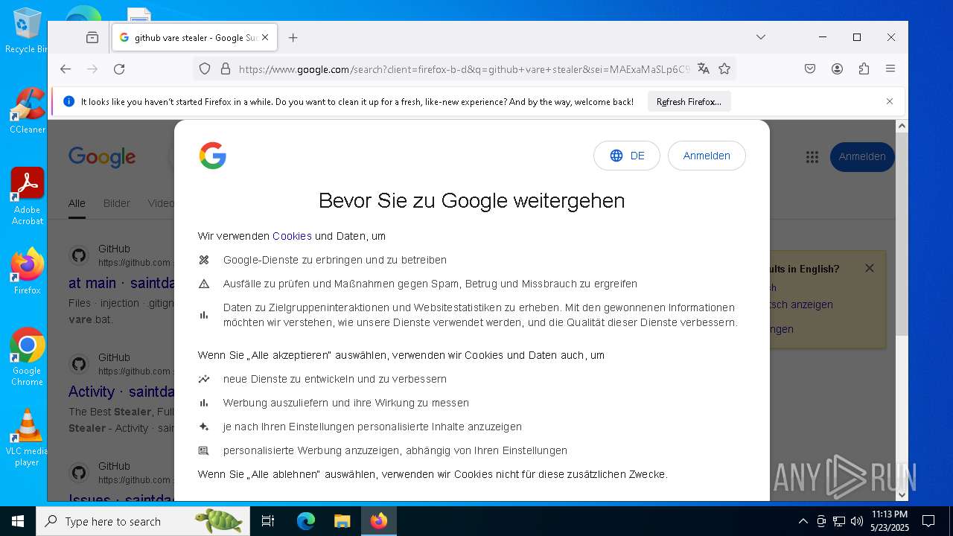
Task: Open Save to Pocket button
Action: pos(810,68)
